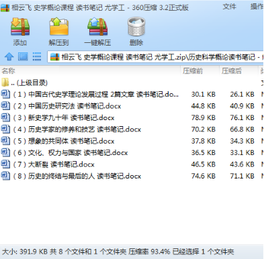Click the archive path address field
Viewport: 264px width, 259px height.
155,57
